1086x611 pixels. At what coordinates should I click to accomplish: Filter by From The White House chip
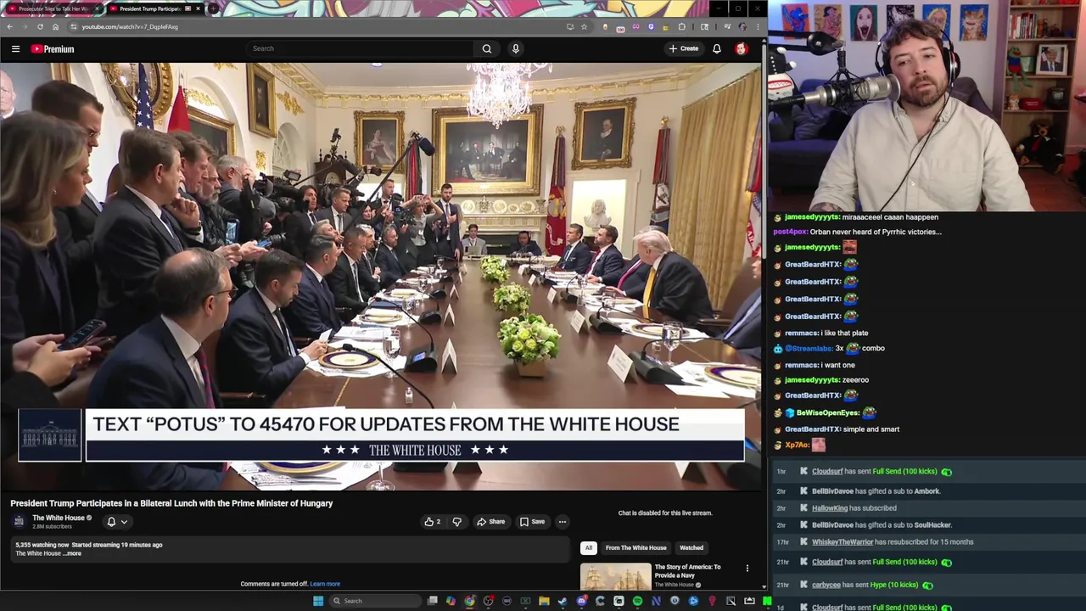[635, 547]
